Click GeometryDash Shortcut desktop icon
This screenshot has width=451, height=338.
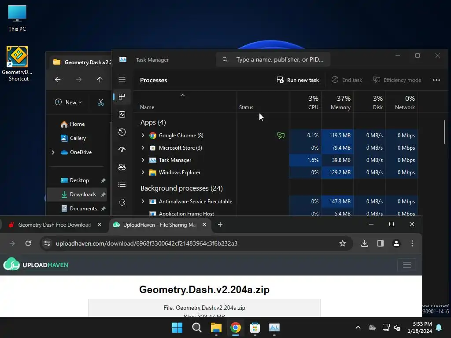coord(17,64)
